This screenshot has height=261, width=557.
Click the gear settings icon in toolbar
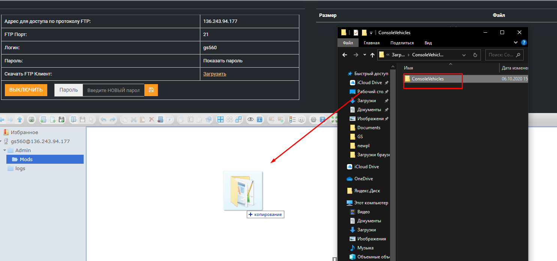(313, 120)
